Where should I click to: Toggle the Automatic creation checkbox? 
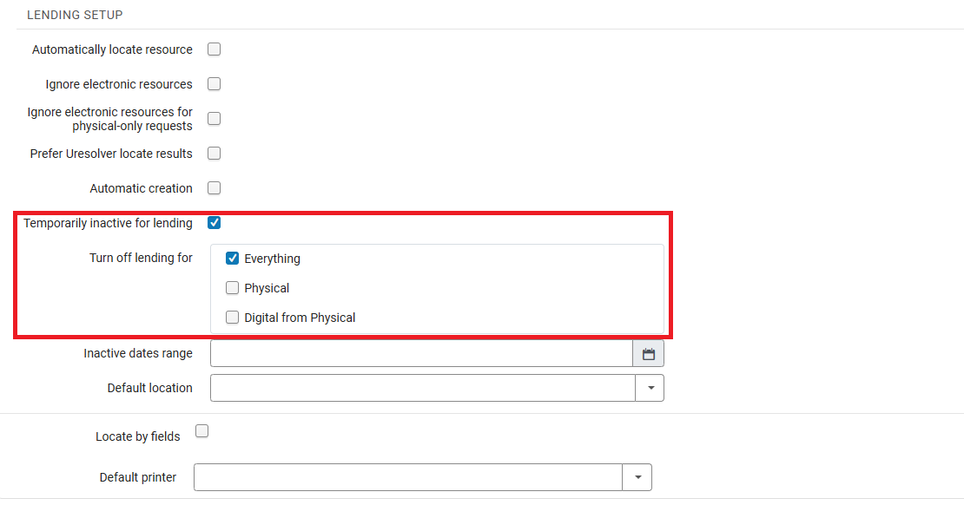(215, 188)
